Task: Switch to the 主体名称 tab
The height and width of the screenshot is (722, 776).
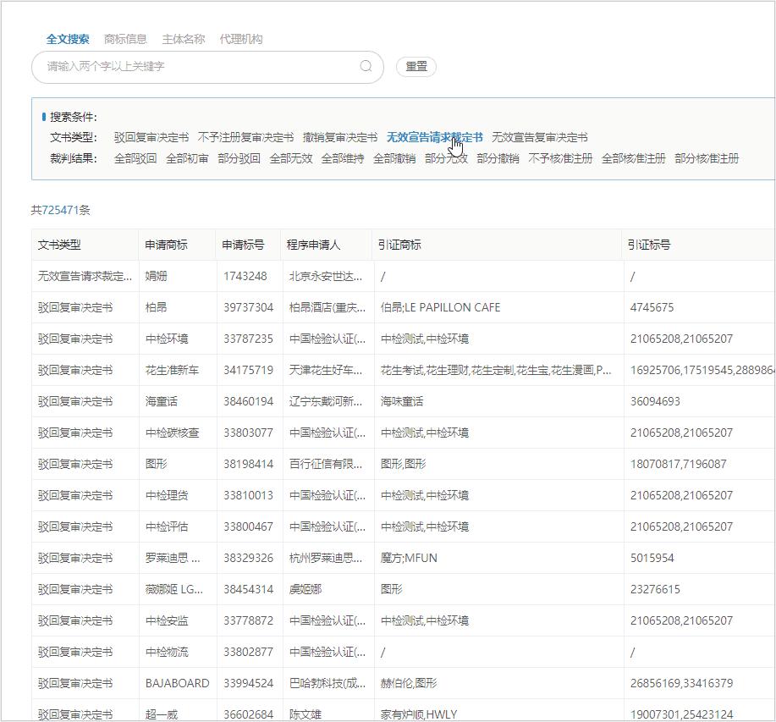Action: coord(185,38)
